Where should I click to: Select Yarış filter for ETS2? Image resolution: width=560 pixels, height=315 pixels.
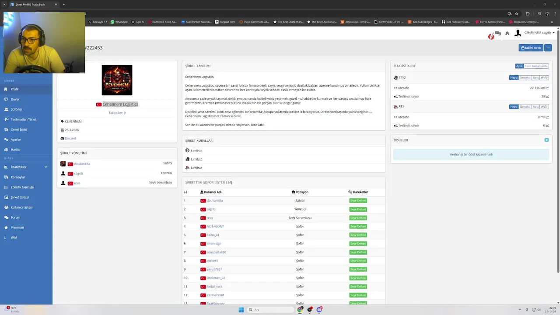pyautogui.click(x=535, y=77)
